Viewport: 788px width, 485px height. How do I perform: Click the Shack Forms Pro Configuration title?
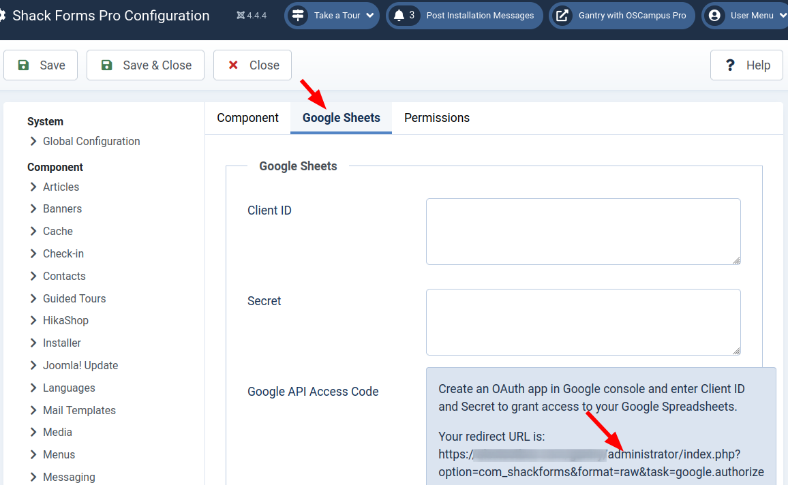coord(110,16)
